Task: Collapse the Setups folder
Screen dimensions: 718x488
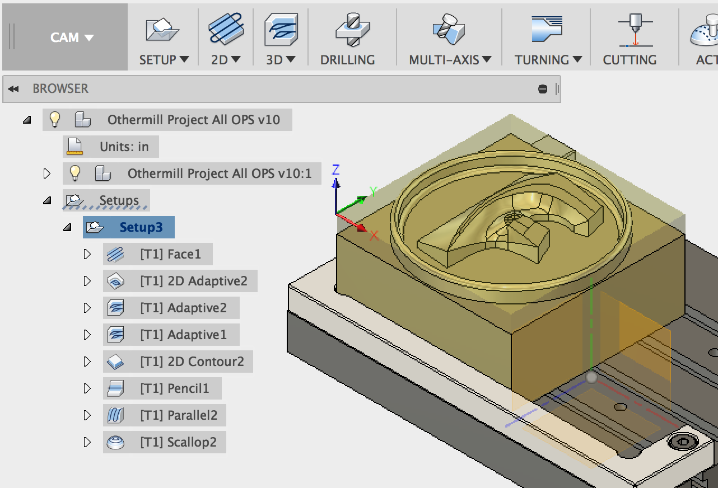Action: pyautogui.click(x=48, y=200)
